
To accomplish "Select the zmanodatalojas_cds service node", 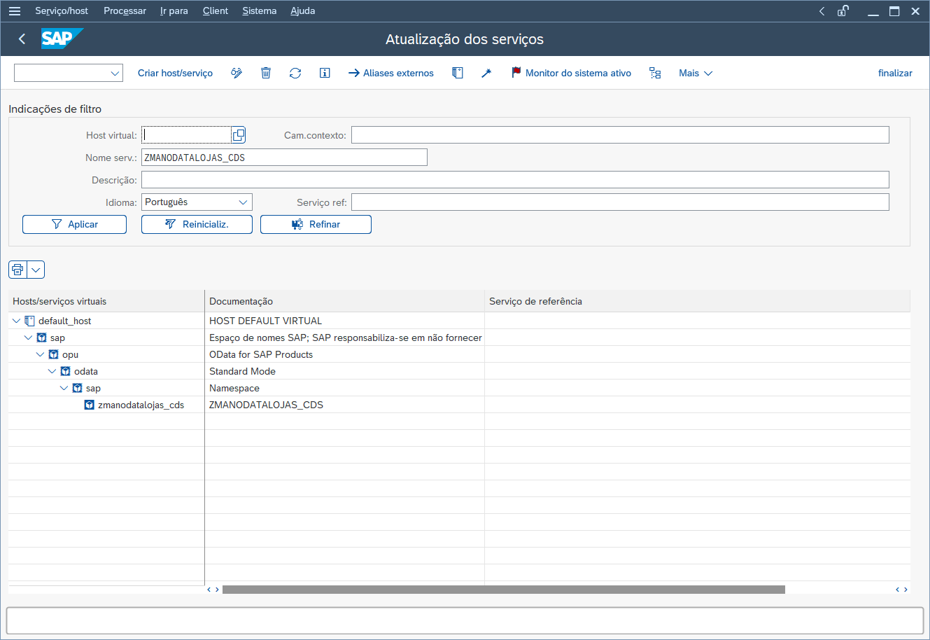I will click(x=141, y=405).
